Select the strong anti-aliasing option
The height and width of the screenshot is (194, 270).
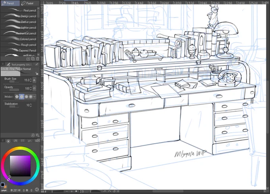[x=31, y=97]
